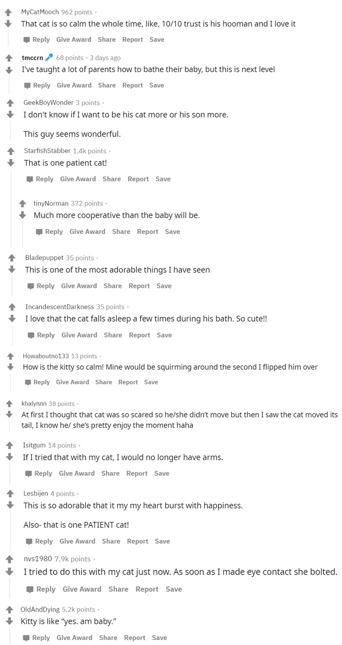Collapse the tinyNorman reply thread line
This screenshot has width=342, height=645.
(x=23, y=234)
